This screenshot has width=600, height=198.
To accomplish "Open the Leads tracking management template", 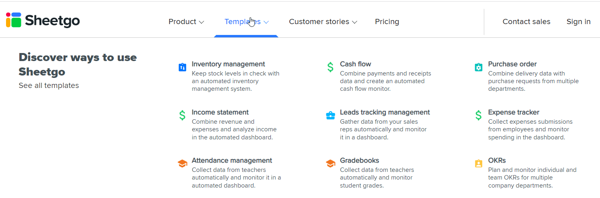I will pyautogui.click(x=385, y=112).
